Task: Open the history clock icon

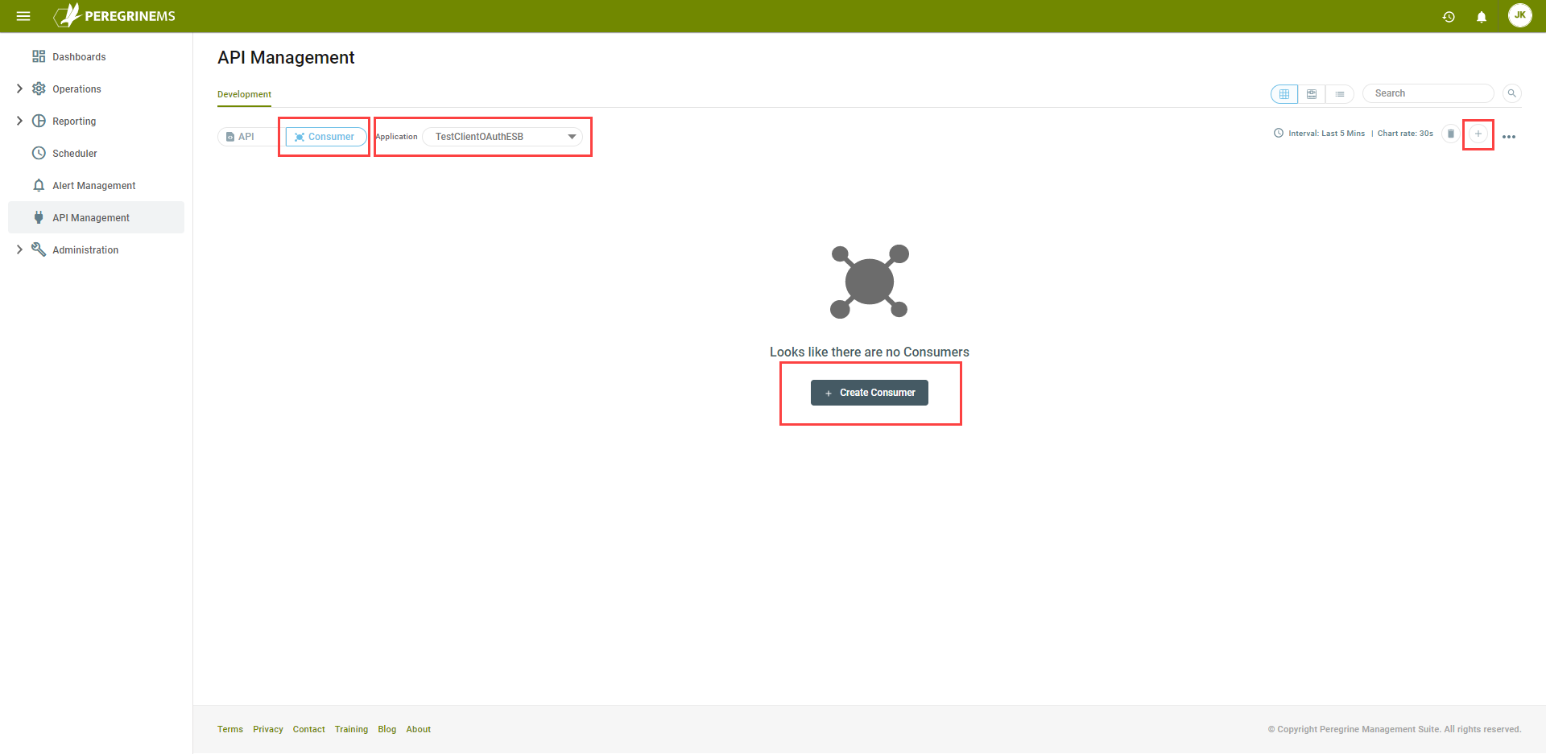Action: (x=1449, y=16)
